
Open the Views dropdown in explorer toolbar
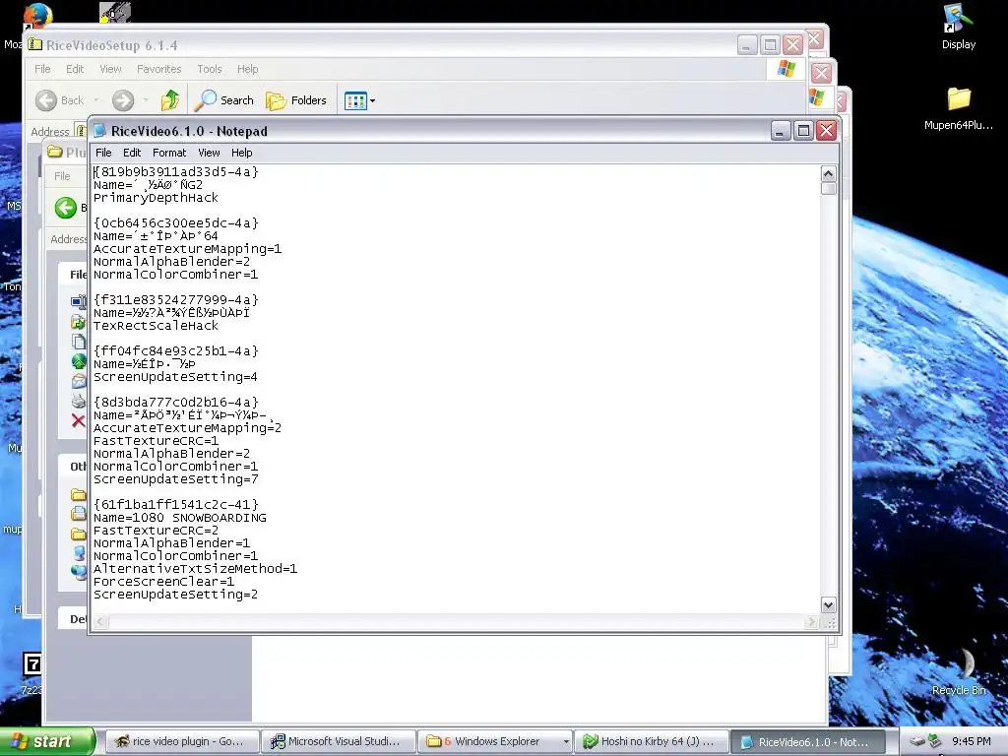tap(359, 100)
